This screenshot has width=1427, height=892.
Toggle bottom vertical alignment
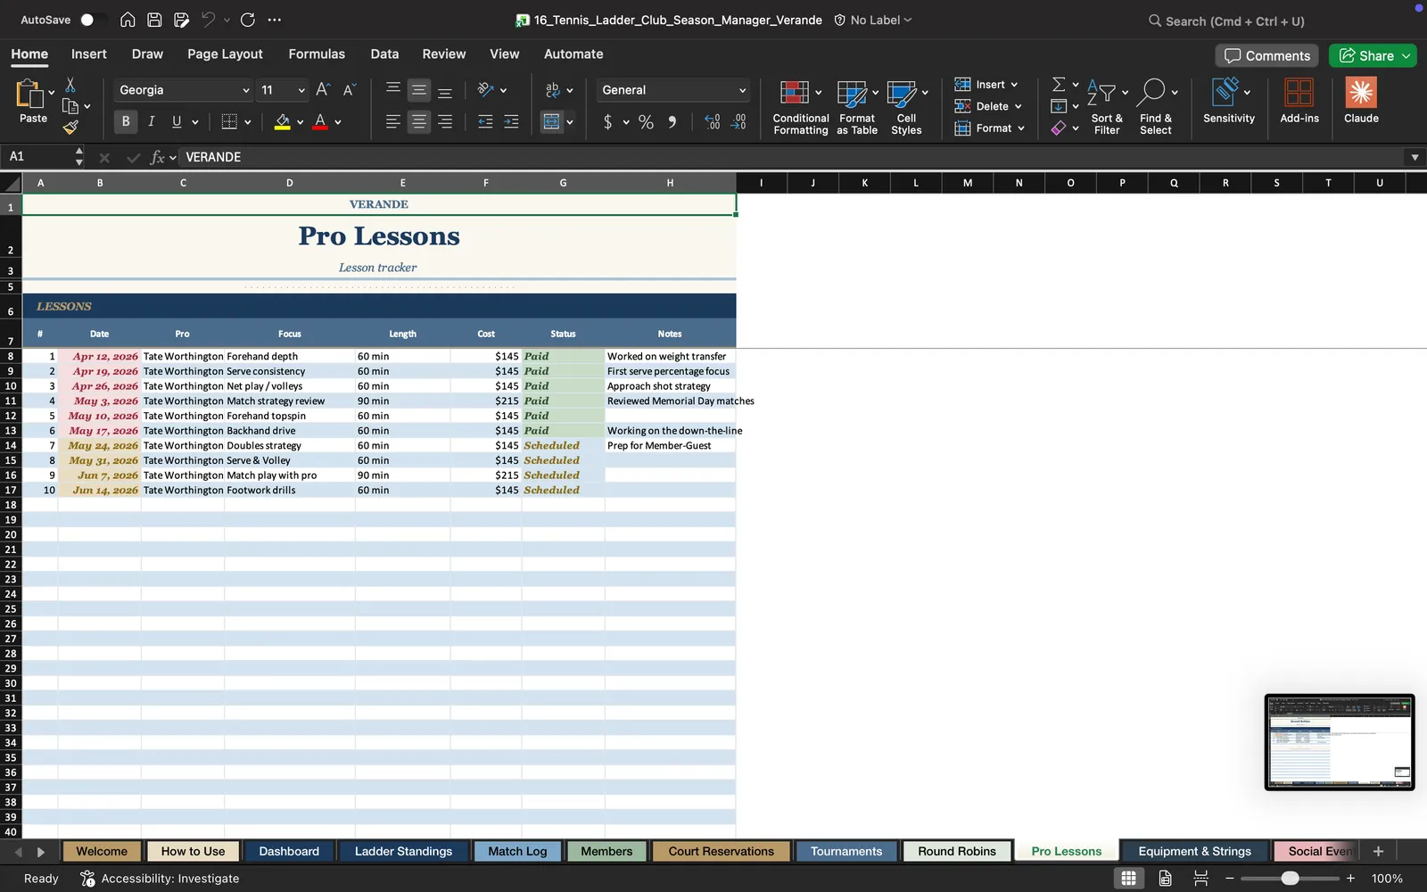coord(445,92)
